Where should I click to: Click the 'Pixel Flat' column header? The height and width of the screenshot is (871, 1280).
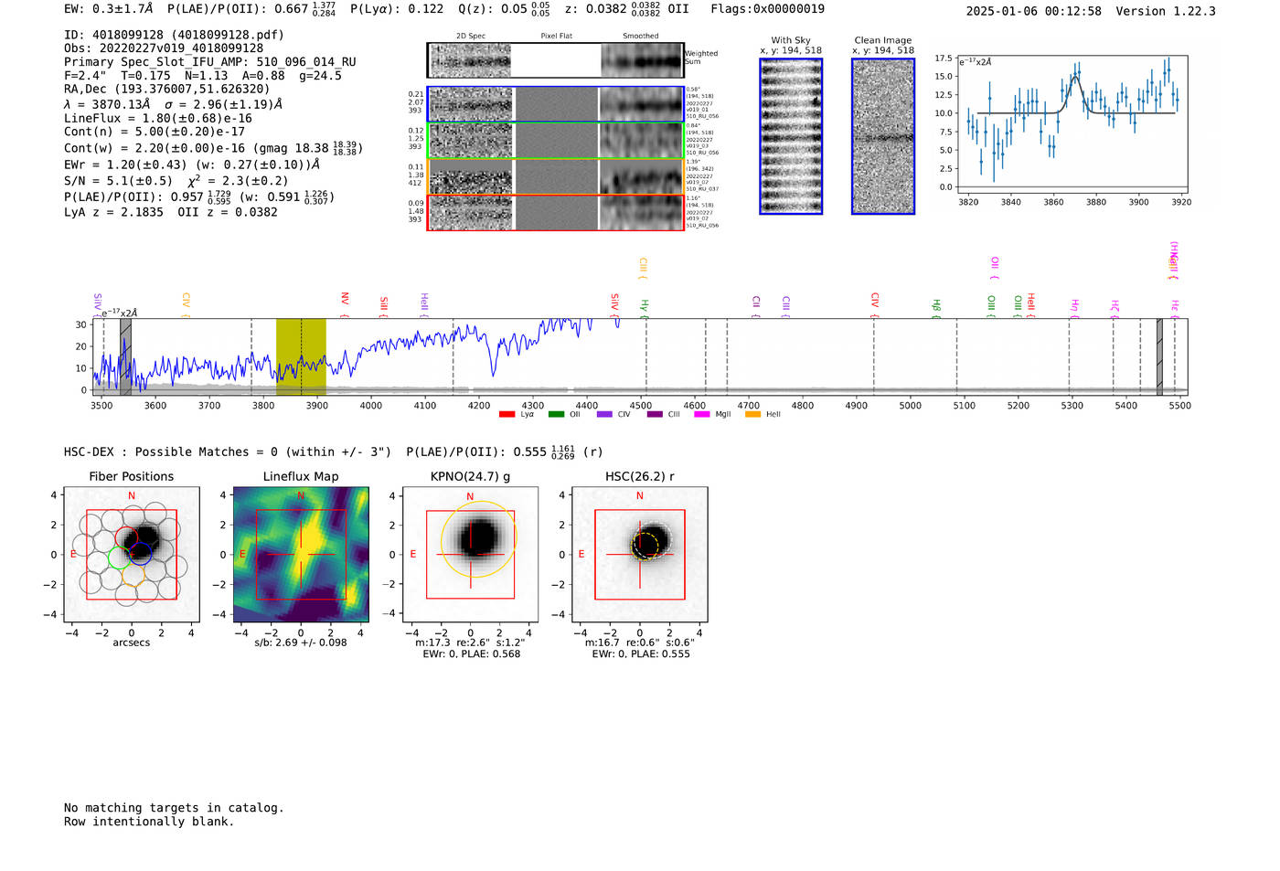click(x=556, y=36)
